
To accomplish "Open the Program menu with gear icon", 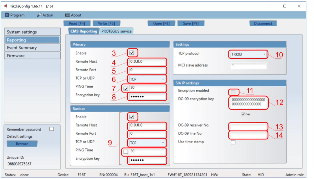I will tap(15, 15).
